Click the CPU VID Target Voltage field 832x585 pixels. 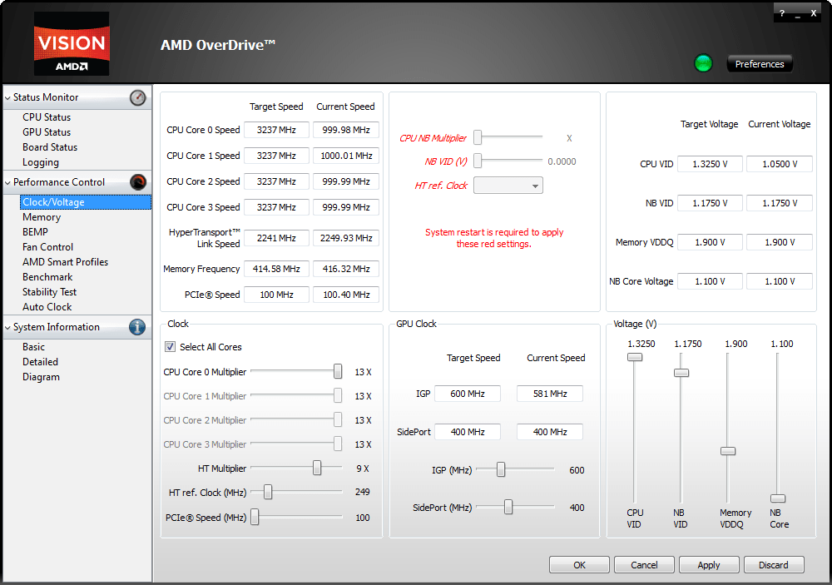pos(710,164)
